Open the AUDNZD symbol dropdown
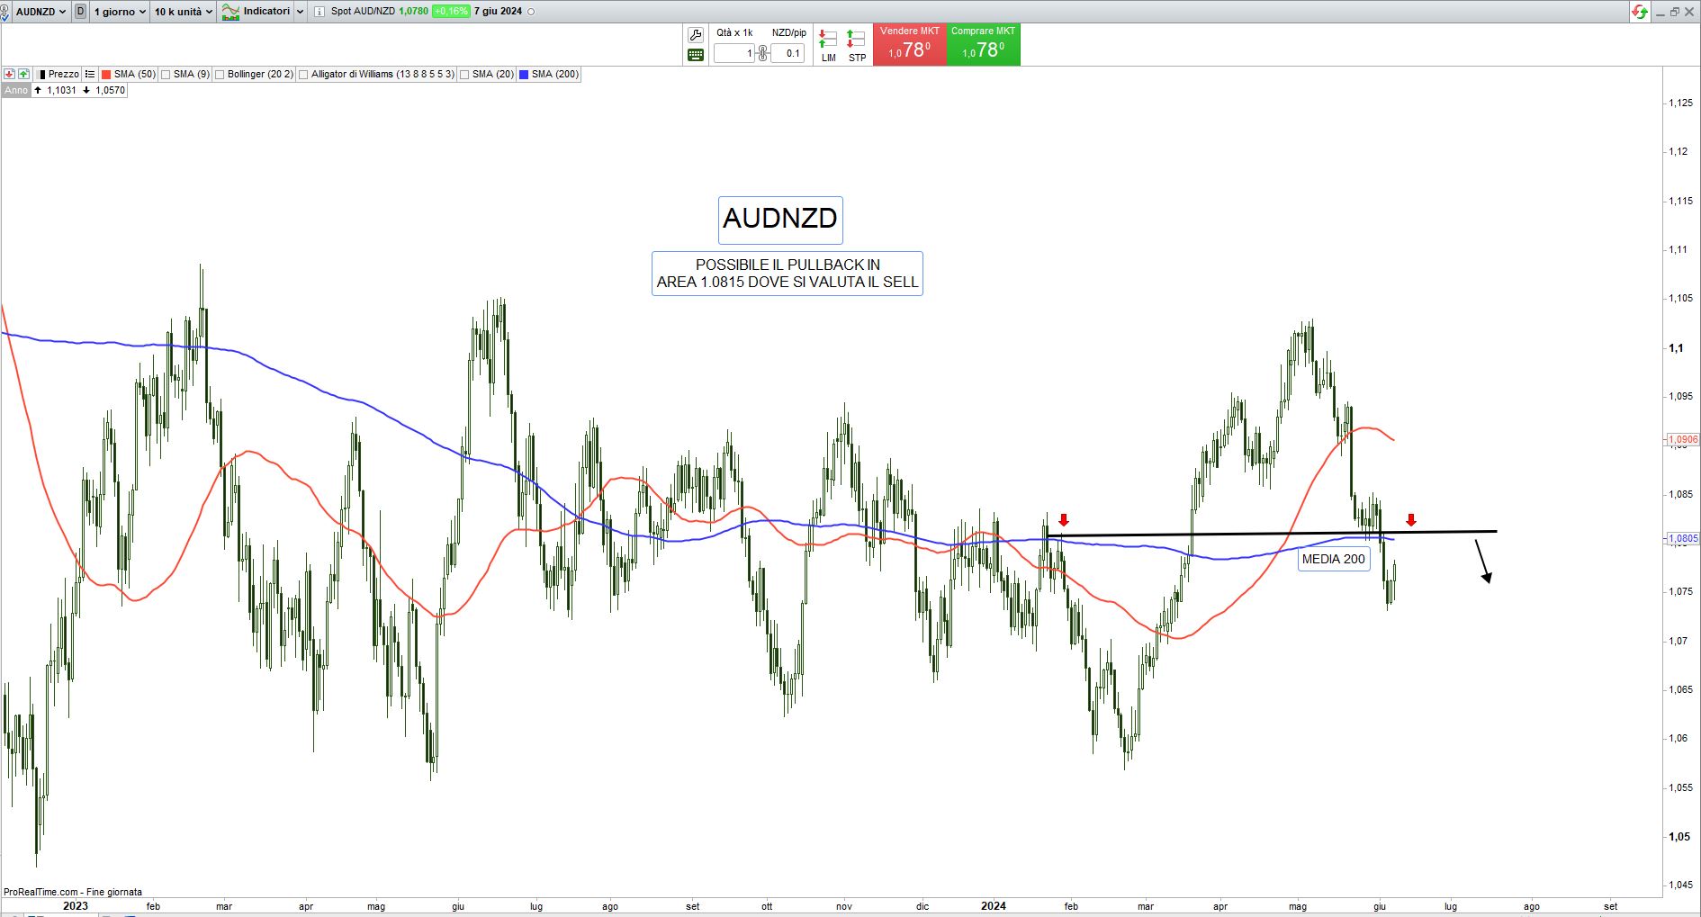 (40, 12)
